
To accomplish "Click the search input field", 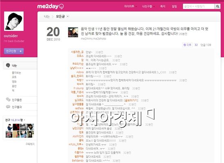I will pos(199,6).
